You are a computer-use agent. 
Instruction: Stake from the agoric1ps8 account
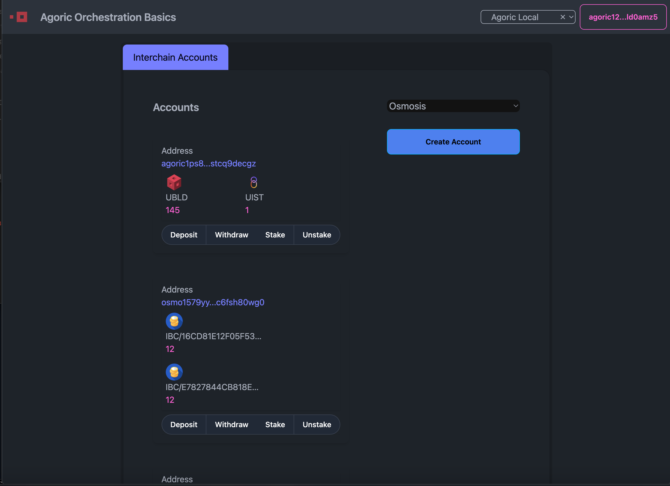click(x=275, y=235)
